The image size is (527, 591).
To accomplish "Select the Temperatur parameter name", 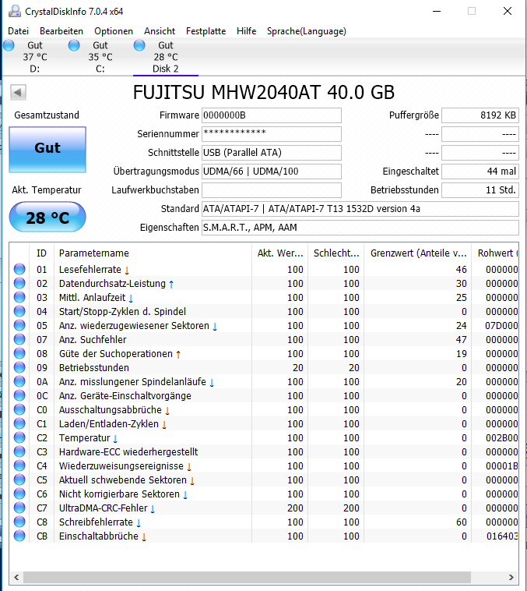I will pyautogui.click(x=89, y=438).
